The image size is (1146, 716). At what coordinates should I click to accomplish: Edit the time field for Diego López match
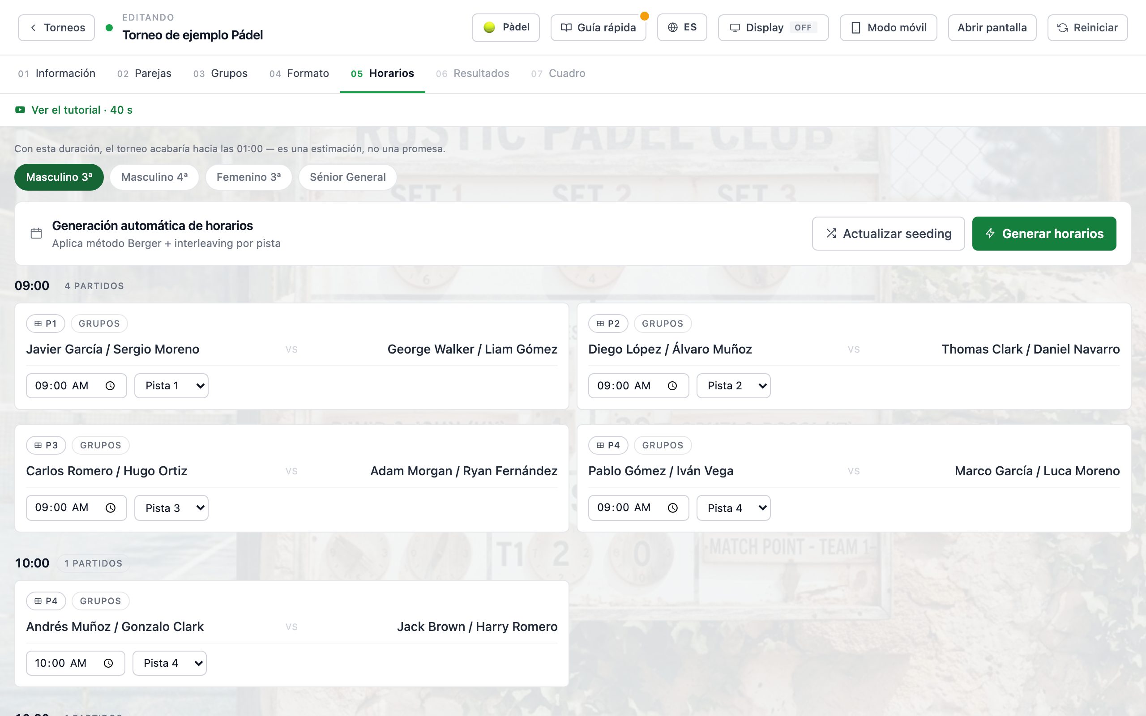[x=638, y=386]
